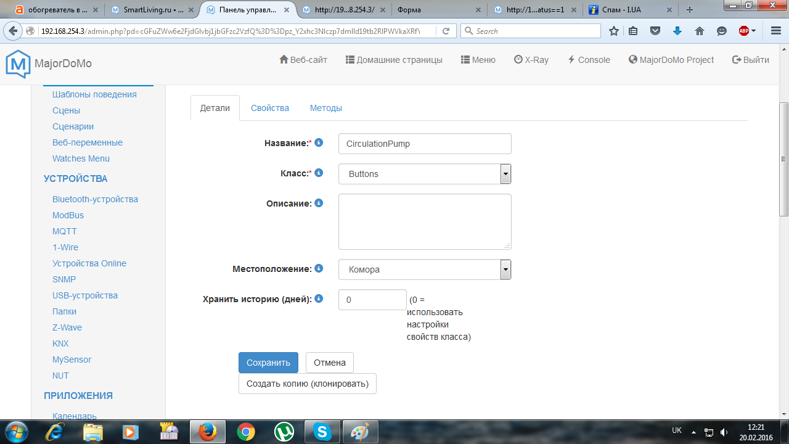Click the Firefox back arrow button
The width and height of the screenshot is (789, 444).
coord(13,31)
